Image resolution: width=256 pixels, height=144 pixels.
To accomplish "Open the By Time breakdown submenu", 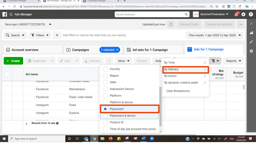I will (185, 62).
